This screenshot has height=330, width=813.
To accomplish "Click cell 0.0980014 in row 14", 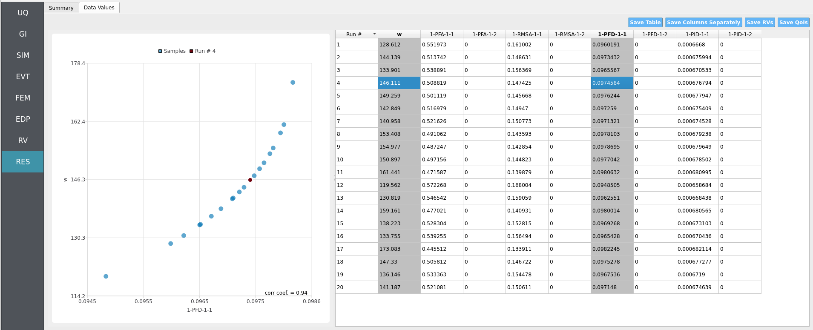I will (x=612, y=211).
